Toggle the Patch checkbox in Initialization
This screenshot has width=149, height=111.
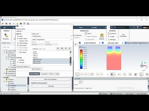point(86,34)
